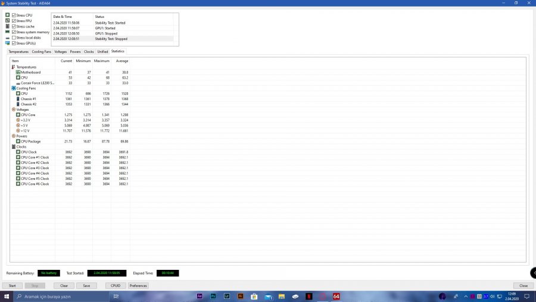Click the Temperatures thermometer group icon
The height and width of the screenshot is (302, 536).
click(13, 67)
